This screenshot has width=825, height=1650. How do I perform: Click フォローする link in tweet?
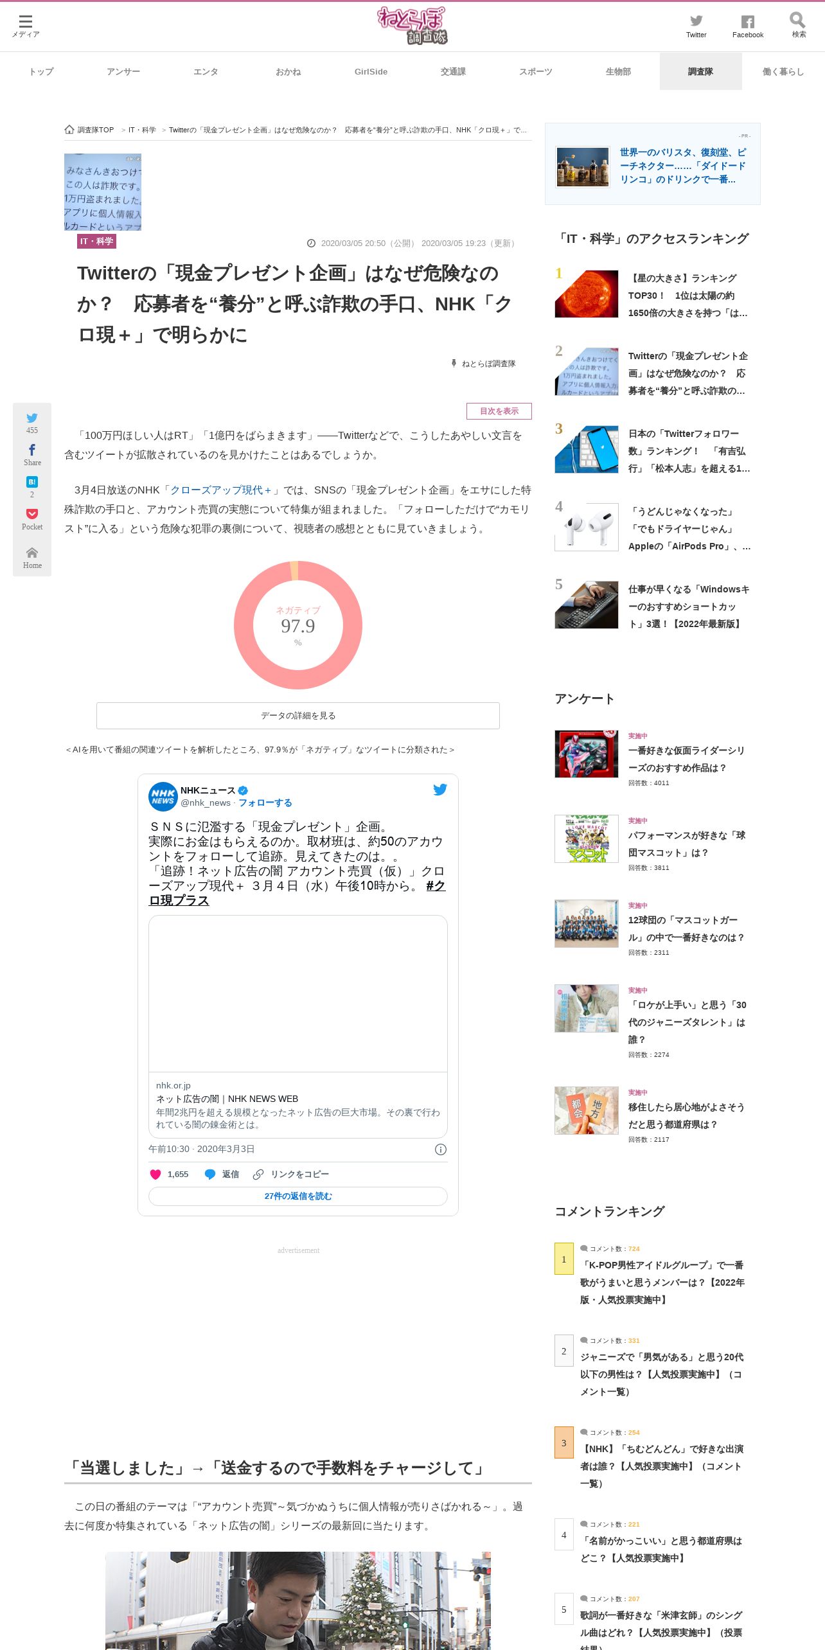coord(265,803)
